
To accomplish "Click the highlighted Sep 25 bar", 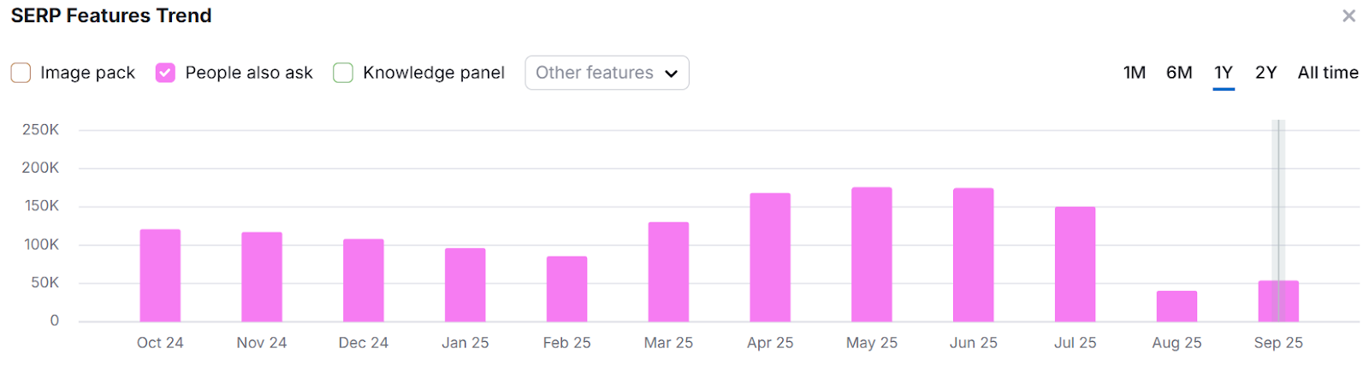I will coord(1278,301).
